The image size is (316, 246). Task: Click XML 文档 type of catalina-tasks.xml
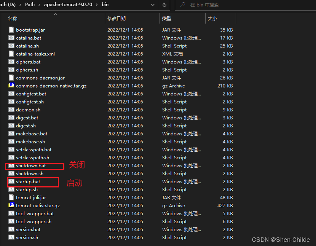pos(172,54)
